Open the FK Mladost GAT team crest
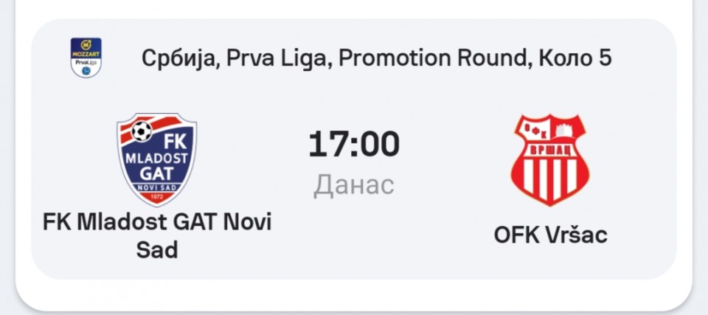Image resolution: width=708 pixels, height=315 pixels. click(x=156, y=159)
